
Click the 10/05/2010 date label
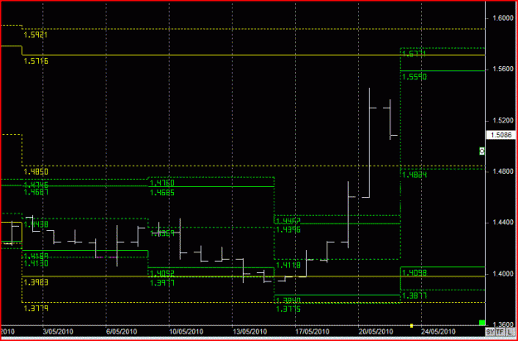tap(186, 331)
